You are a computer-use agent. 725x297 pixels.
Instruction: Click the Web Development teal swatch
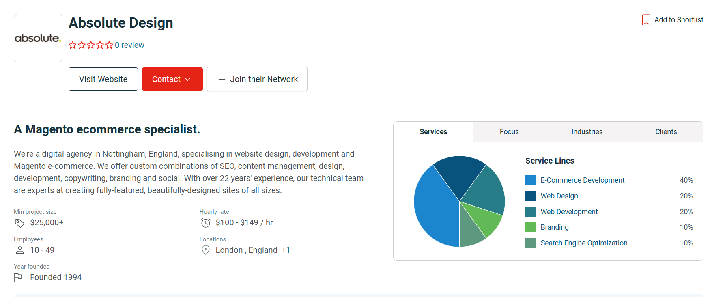click(x=530, y=212)
